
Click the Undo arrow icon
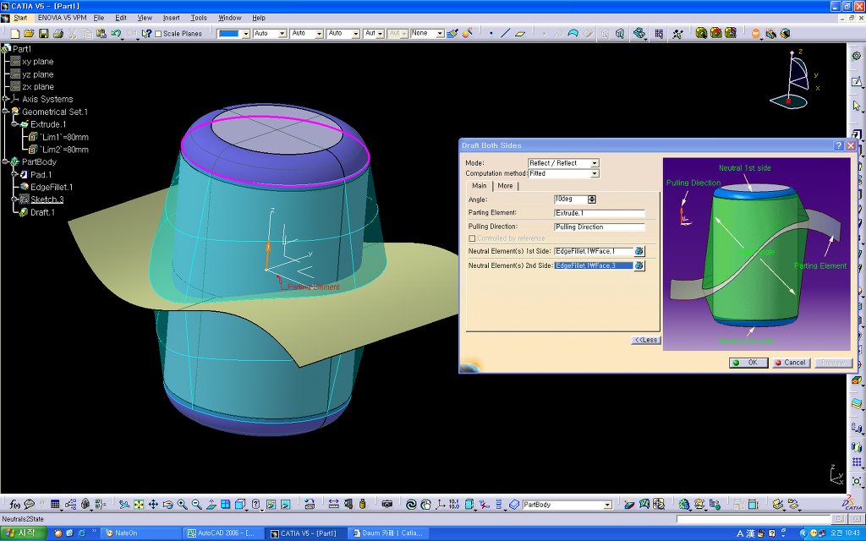(x=115, y=34)
